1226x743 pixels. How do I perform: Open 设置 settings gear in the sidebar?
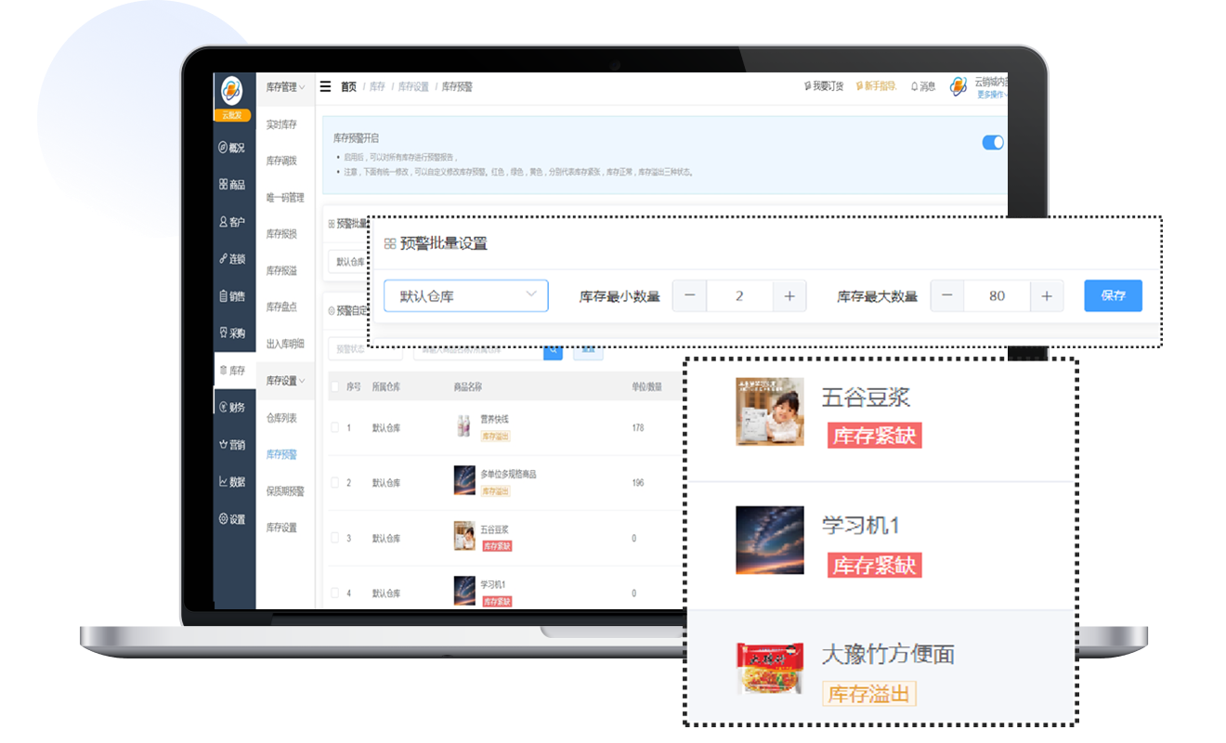232,519
